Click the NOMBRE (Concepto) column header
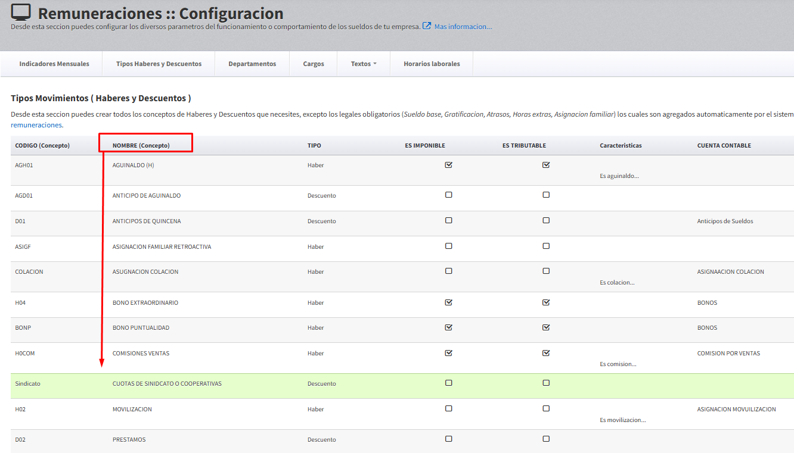 coord(141,145)
